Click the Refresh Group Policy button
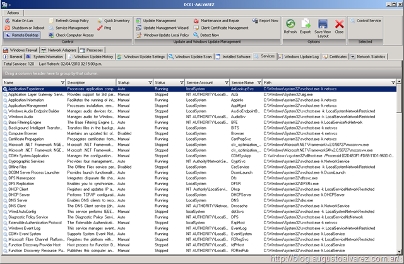The image size is (404, 264). coord(71,21)
